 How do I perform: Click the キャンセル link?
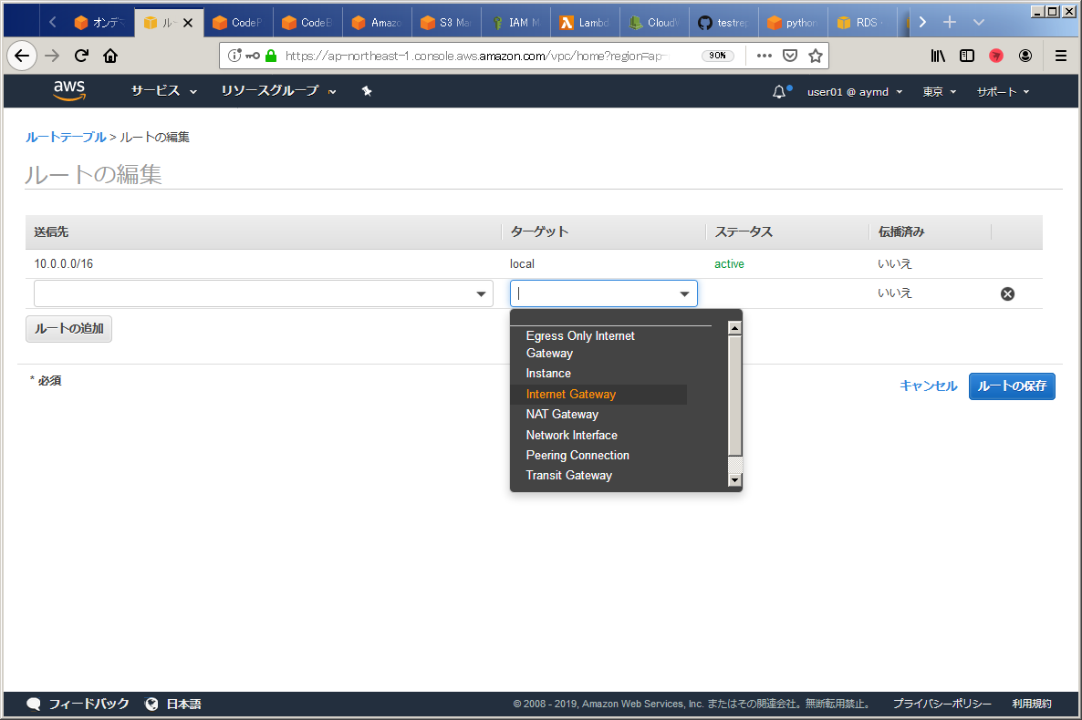pyautogui.click(x=928, y=386)
